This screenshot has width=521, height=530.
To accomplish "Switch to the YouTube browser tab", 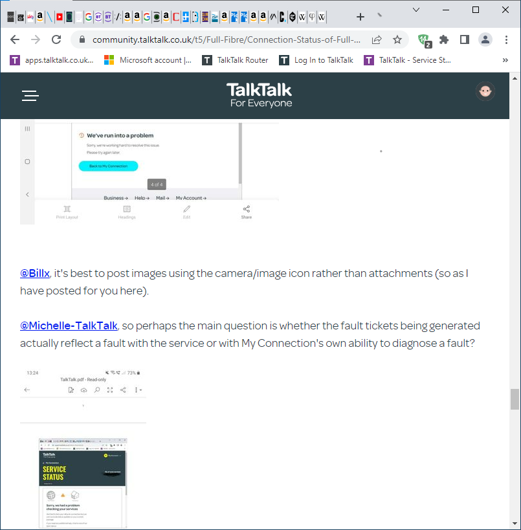I will 60,17.
